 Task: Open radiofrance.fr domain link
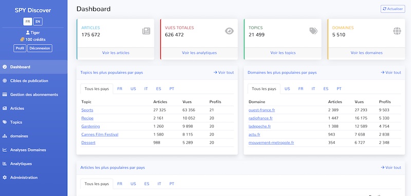(260, 118)
